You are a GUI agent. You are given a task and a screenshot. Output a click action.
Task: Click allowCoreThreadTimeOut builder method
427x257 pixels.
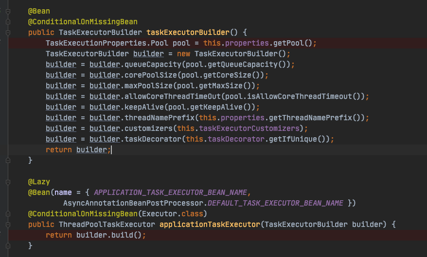click(172, 96)
